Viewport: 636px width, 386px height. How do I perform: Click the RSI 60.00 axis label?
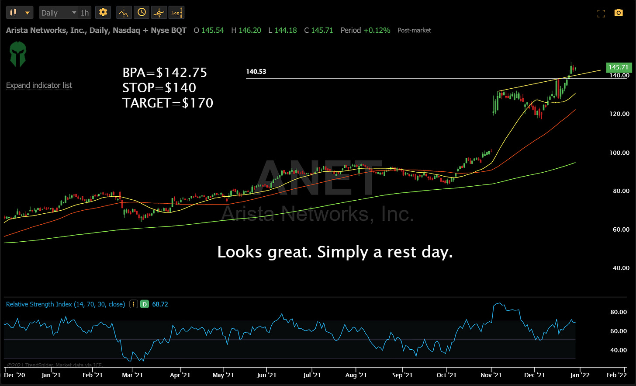coord(619,331)
